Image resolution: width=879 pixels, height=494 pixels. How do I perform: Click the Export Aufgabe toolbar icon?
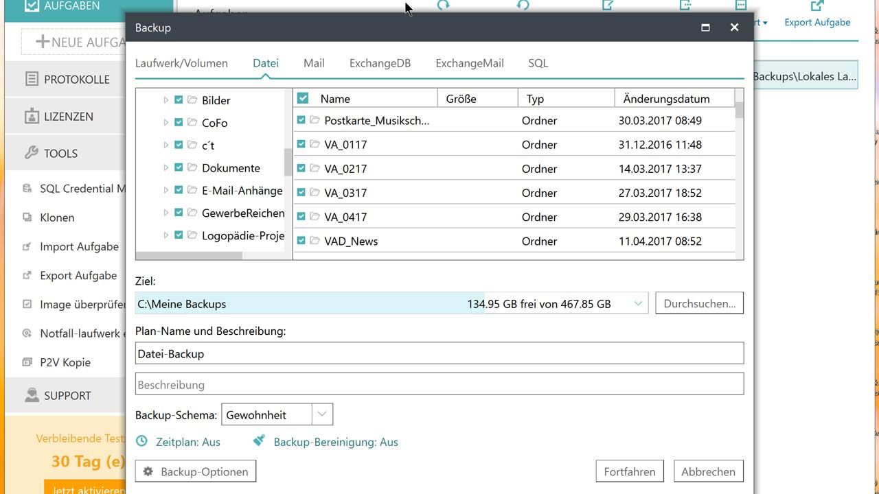click(x=817, y=7)
